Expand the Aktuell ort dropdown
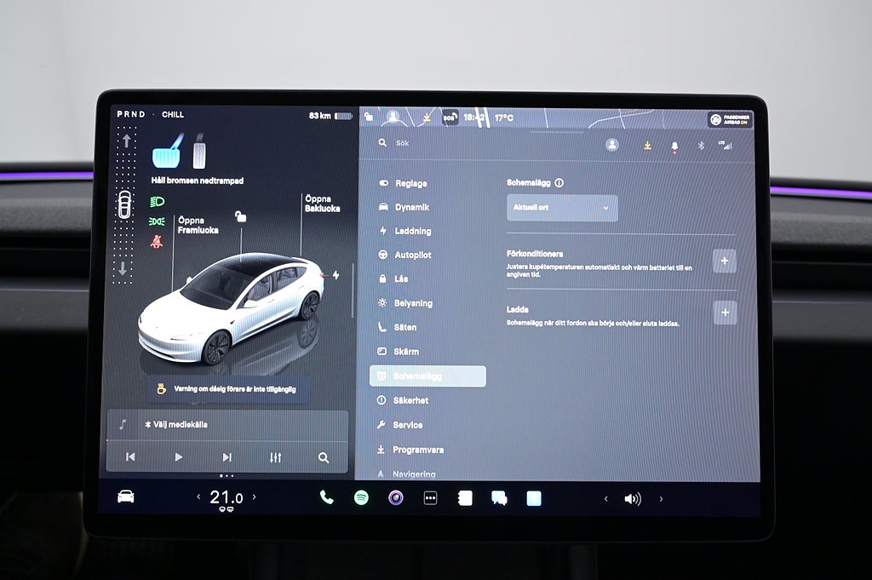This screenshot has height=580, width=872. pos(562,208)
